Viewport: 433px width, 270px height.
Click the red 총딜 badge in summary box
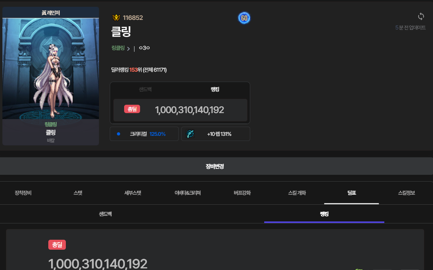point(132,109)
